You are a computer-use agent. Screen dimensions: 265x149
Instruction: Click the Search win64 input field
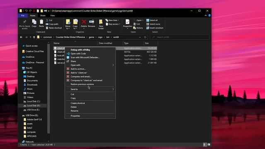pyautogui.click(x=180, y=37)
